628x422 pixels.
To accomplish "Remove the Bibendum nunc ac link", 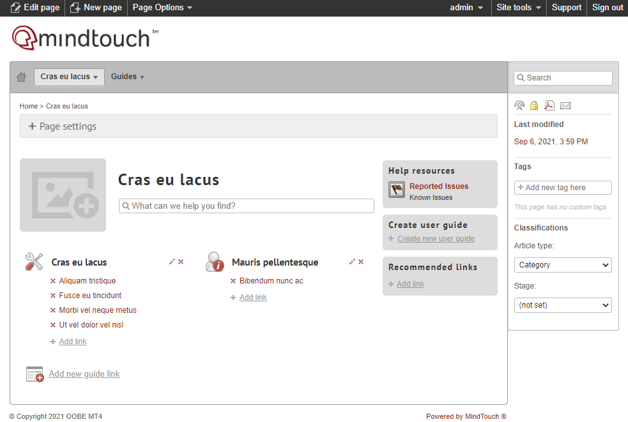I will (233, 281).
